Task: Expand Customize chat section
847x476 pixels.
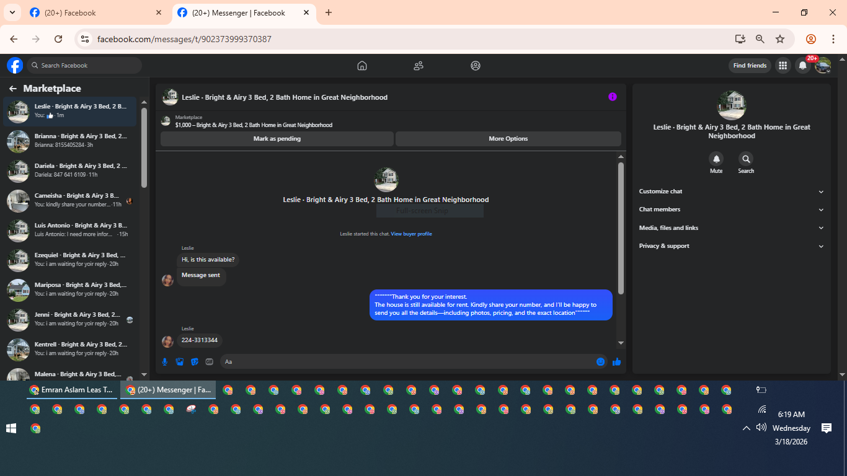Action: pos(732,192)
